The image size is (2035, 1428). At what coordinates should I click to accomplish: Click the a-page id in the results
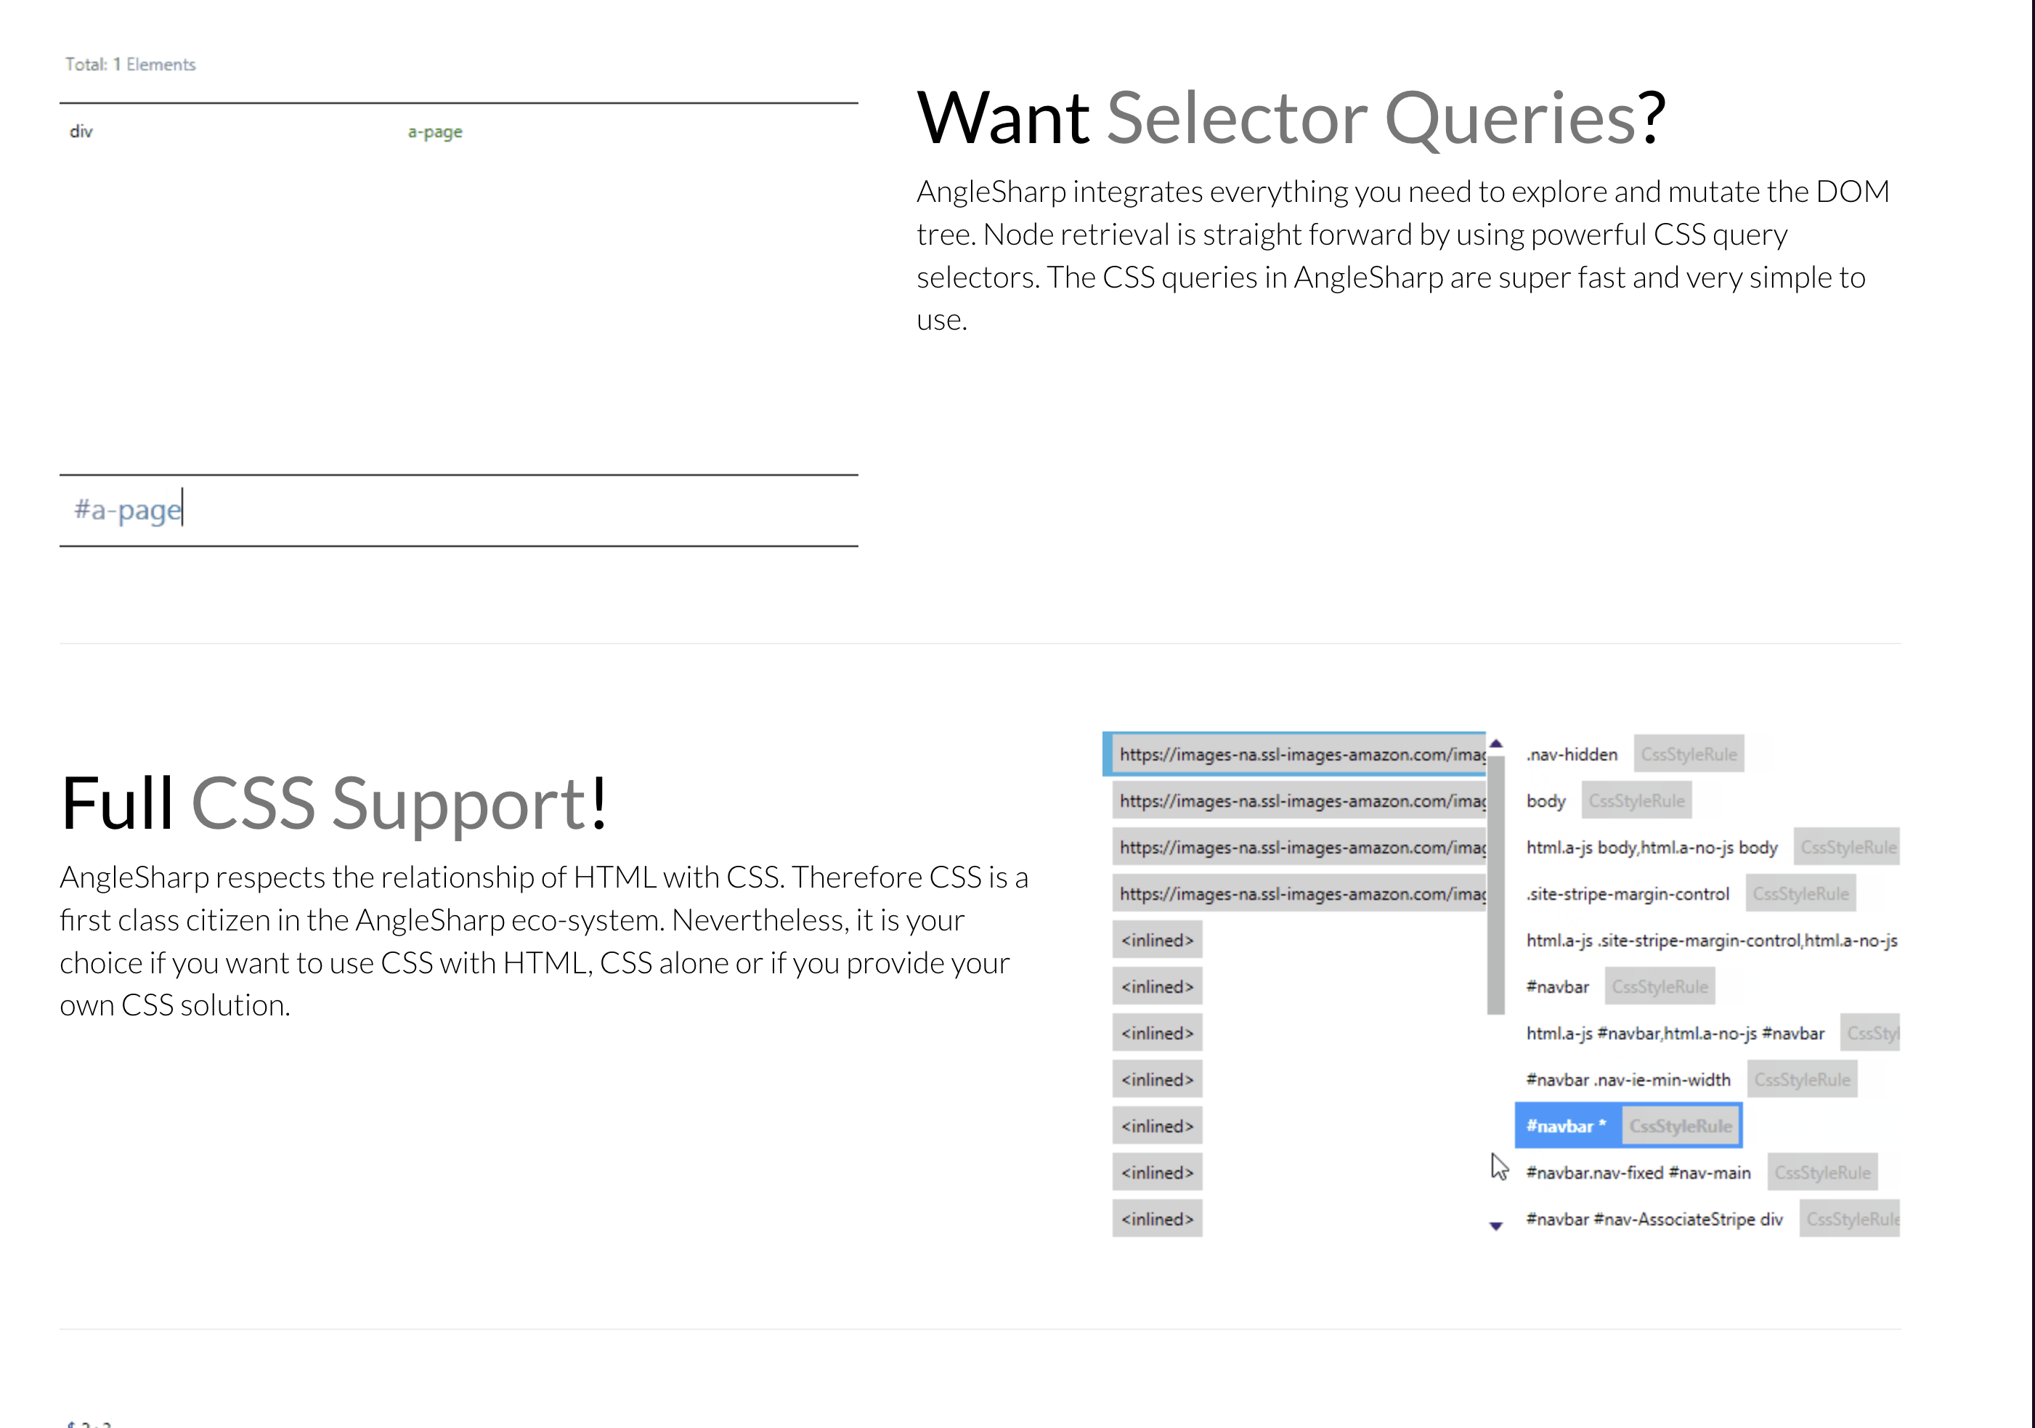click(434, 132)
